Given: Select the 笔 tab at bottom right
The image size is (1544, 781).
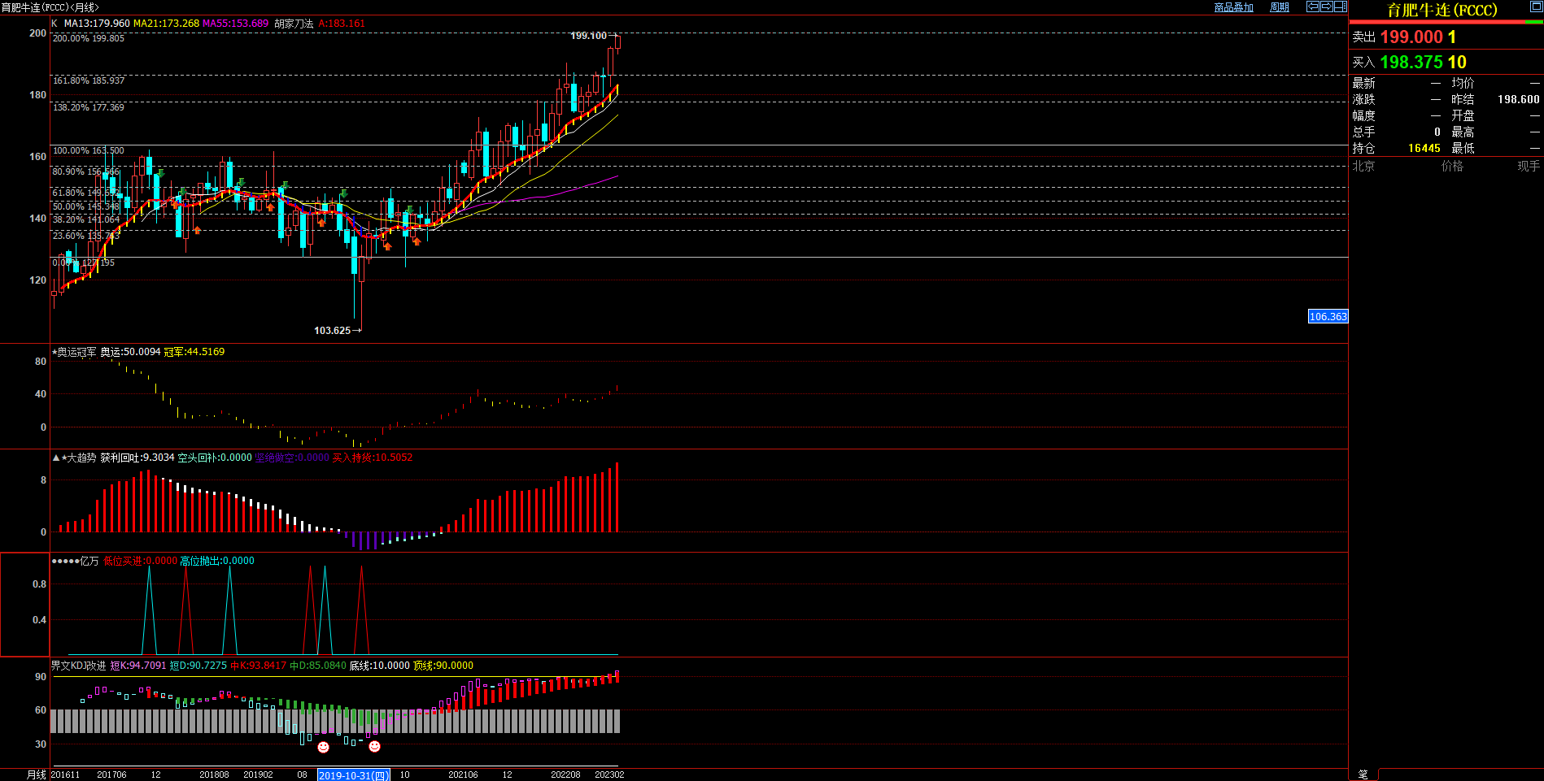Looking at the screenshot, I should 1363,774.
